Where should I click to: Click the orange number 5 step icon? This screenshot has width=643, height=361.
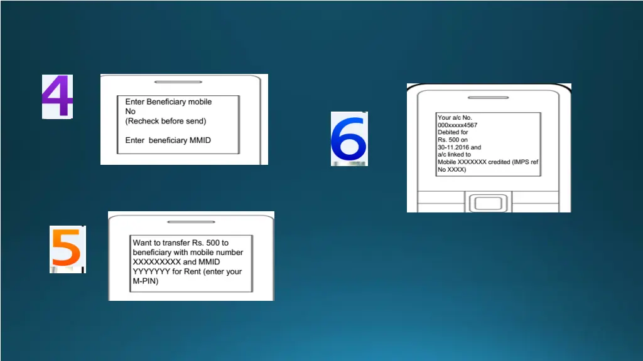(67, 249)
